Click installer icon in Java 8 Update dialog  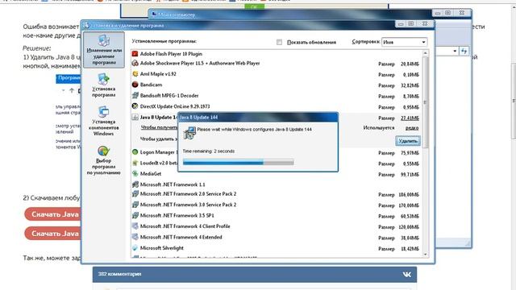tap(189, 132)
